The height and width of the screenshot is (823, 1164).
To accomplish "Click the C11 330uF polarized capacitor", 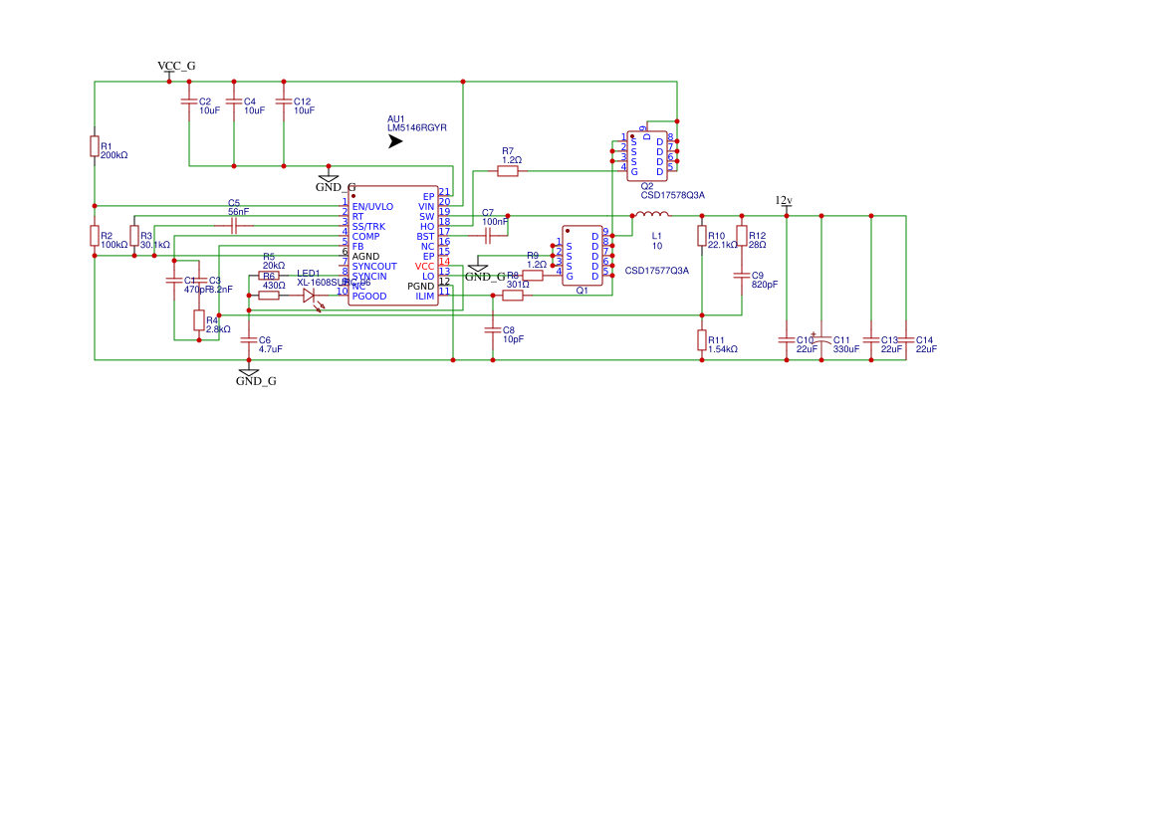I will tap(821, 340).
